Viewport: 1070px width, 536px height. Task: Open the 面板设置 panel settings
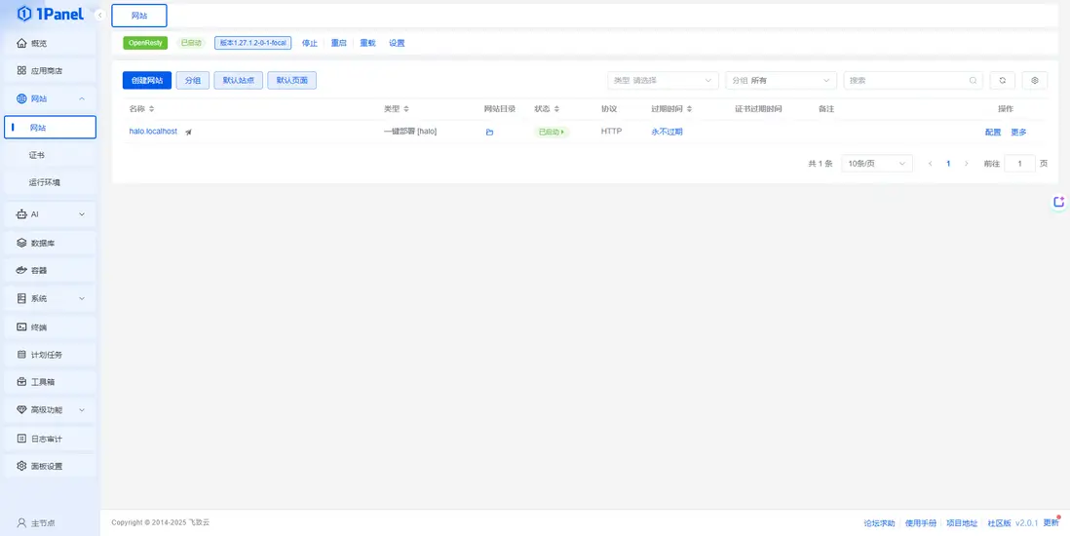click(x=49, y=467)
